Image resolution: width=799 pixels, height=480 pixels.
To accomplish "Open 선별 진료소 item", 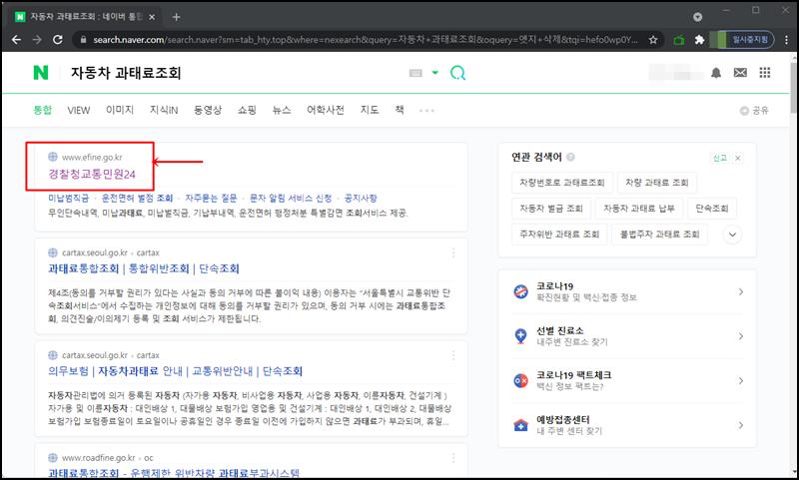I will pyautogui.click(x=628, y=336).
